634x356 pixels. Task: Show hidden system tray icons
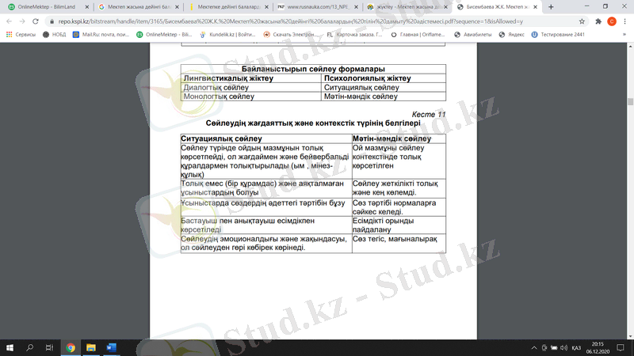coord(534,348)
